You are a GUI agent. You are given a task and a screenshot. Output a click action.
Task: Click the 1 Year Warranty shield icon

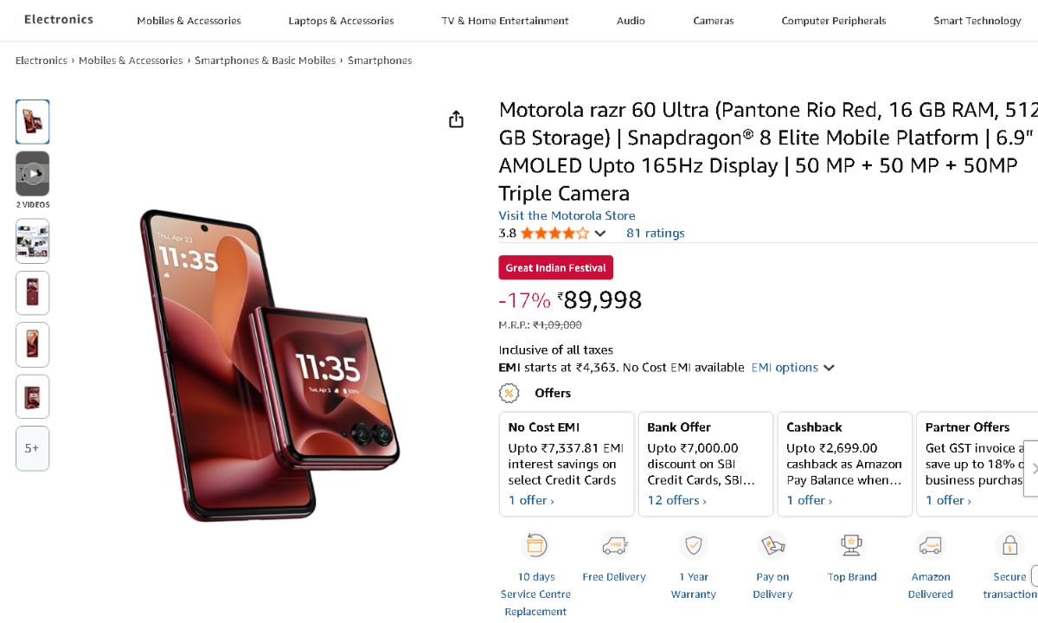coord(693,546)
